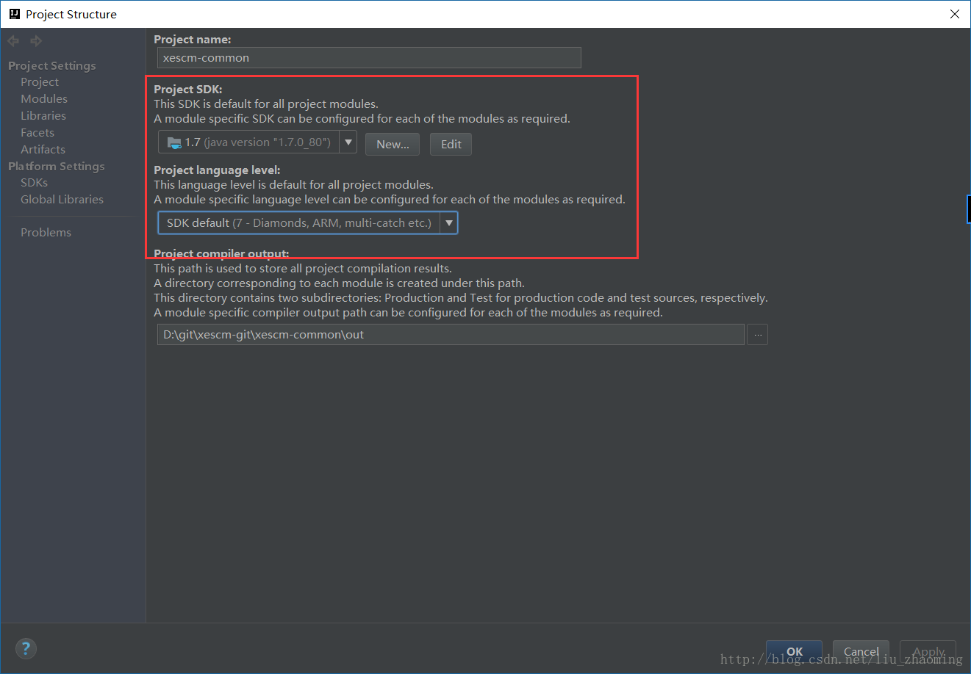Click the Project SDK: label
Image resolution: width=971 pixels, height=674 pixels.
coord(188,90)
